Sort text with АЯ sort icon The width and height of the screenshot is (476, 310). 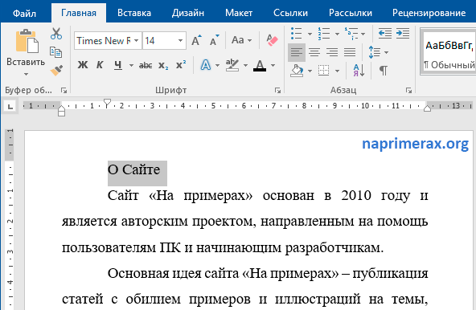tap(359, 71)
